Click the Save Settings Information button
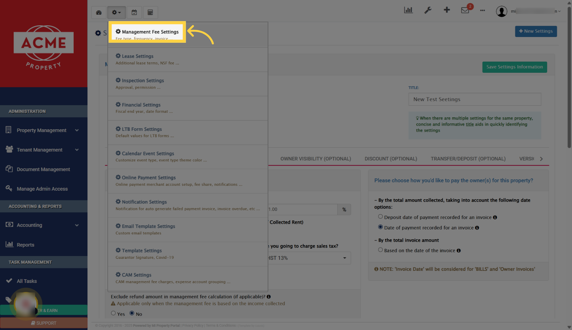572x330 pixels. [x=515, y=67]
